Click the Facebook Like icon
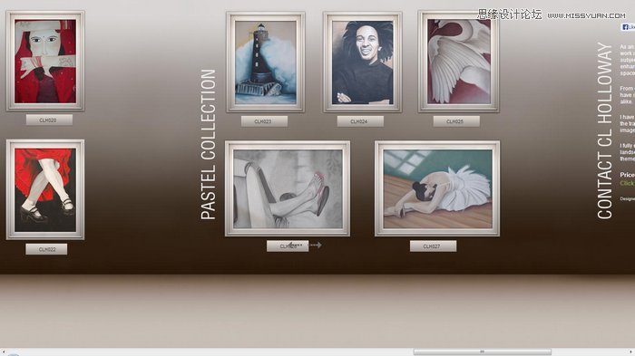This screenshot has height=356, width=635. [628, 27]
